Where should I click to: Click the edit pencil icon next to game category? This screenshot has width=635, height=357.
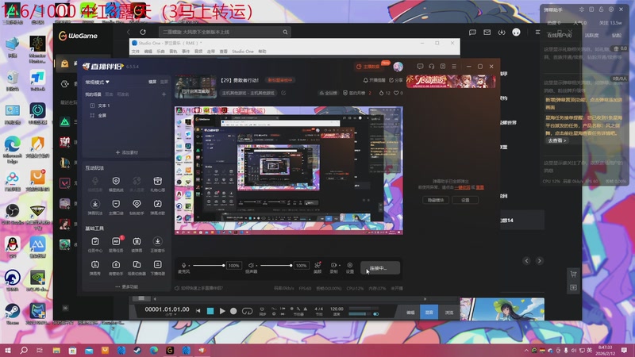click(283, 93)
